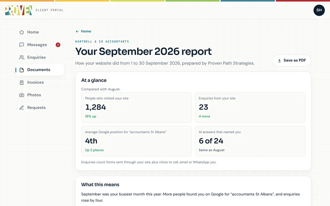Click the 'Compared with August.' text
The image size is (330, 206).
click(x=101, y=89)
